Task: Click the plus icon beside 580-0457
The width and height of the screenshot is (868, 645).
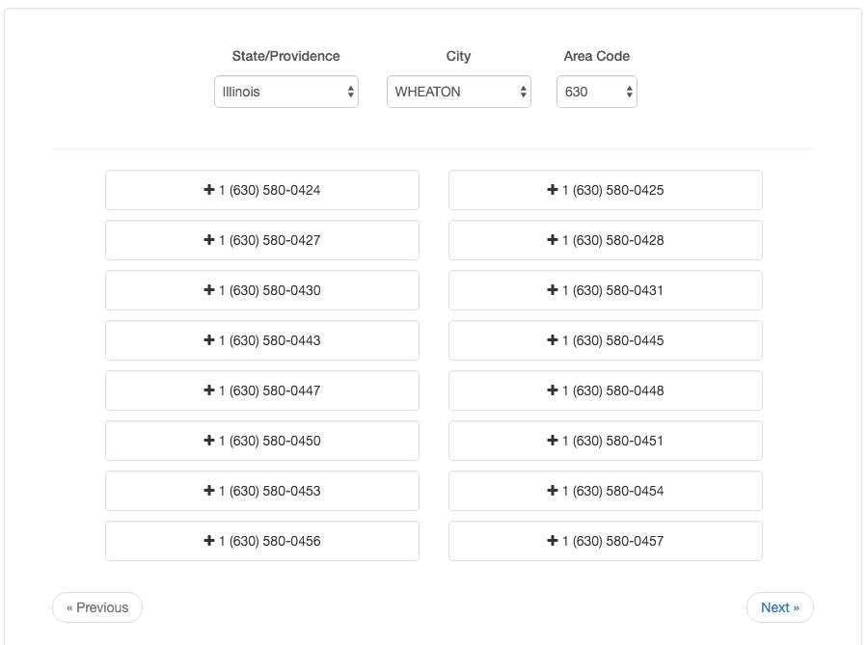Action: point(553,541)
